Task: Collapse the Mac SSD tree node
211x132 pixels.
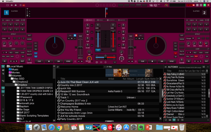Action: tap(10, 79)
